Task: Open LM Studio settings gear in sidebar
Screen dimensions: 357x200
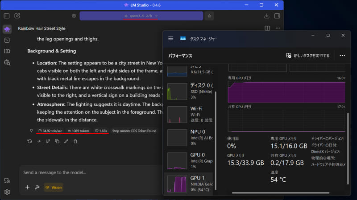Action: coord(7,192)
